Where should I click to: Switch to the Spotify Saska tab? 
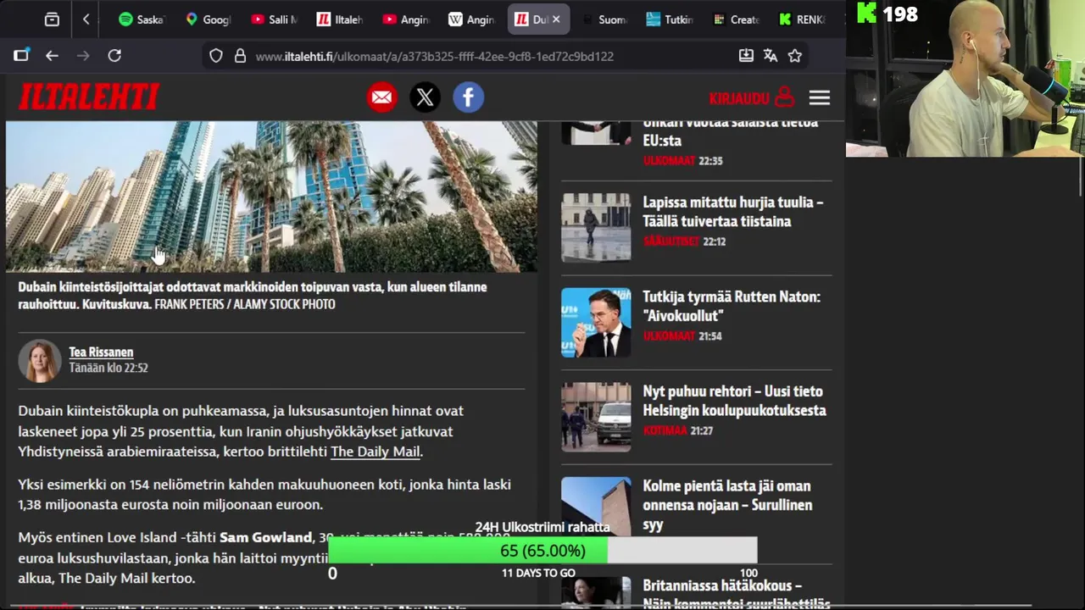(142, 19)
